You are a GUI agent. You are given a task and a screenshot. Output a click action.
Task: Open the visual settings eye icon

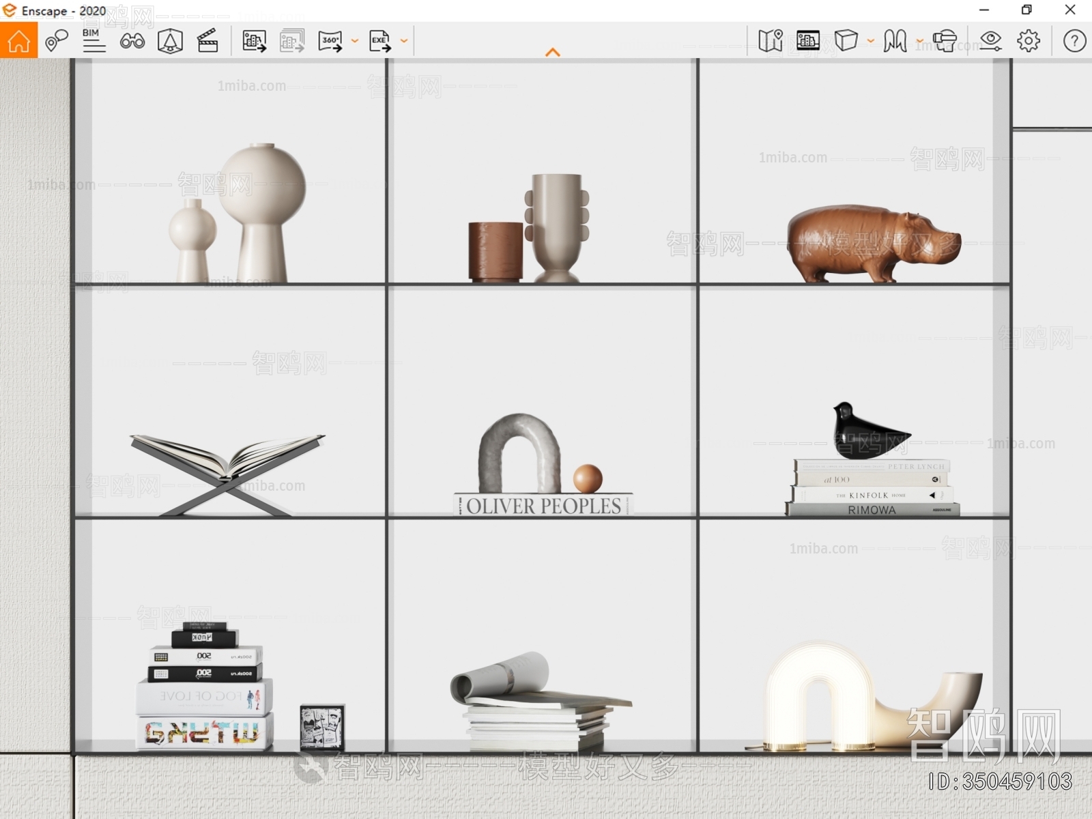(x=990, y=41)
